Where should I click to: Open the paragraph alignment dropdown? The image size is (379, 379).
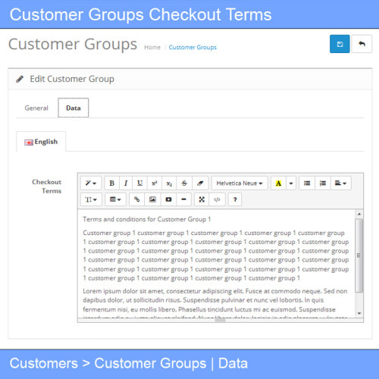tap(340, 183)
